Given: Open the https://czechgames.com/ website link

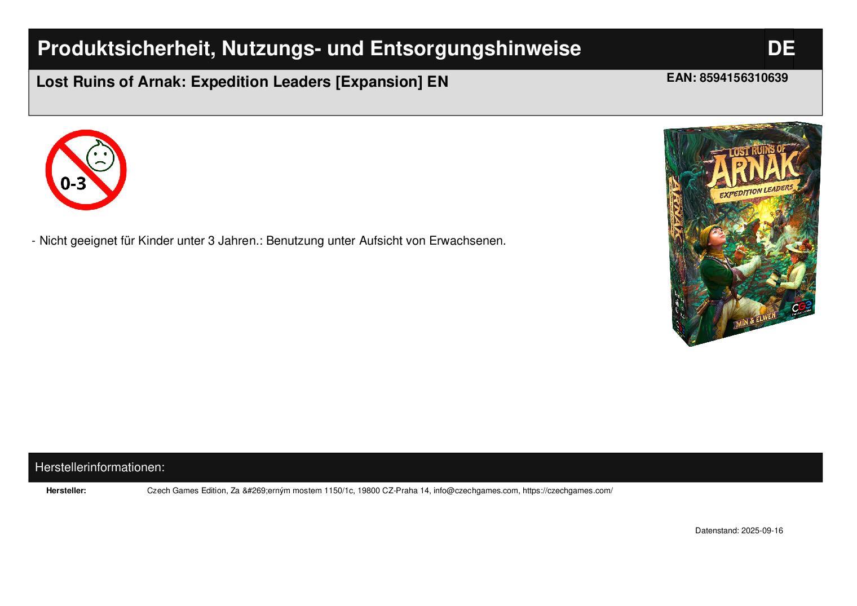Looking at the screenshot, I should (567, 490).
